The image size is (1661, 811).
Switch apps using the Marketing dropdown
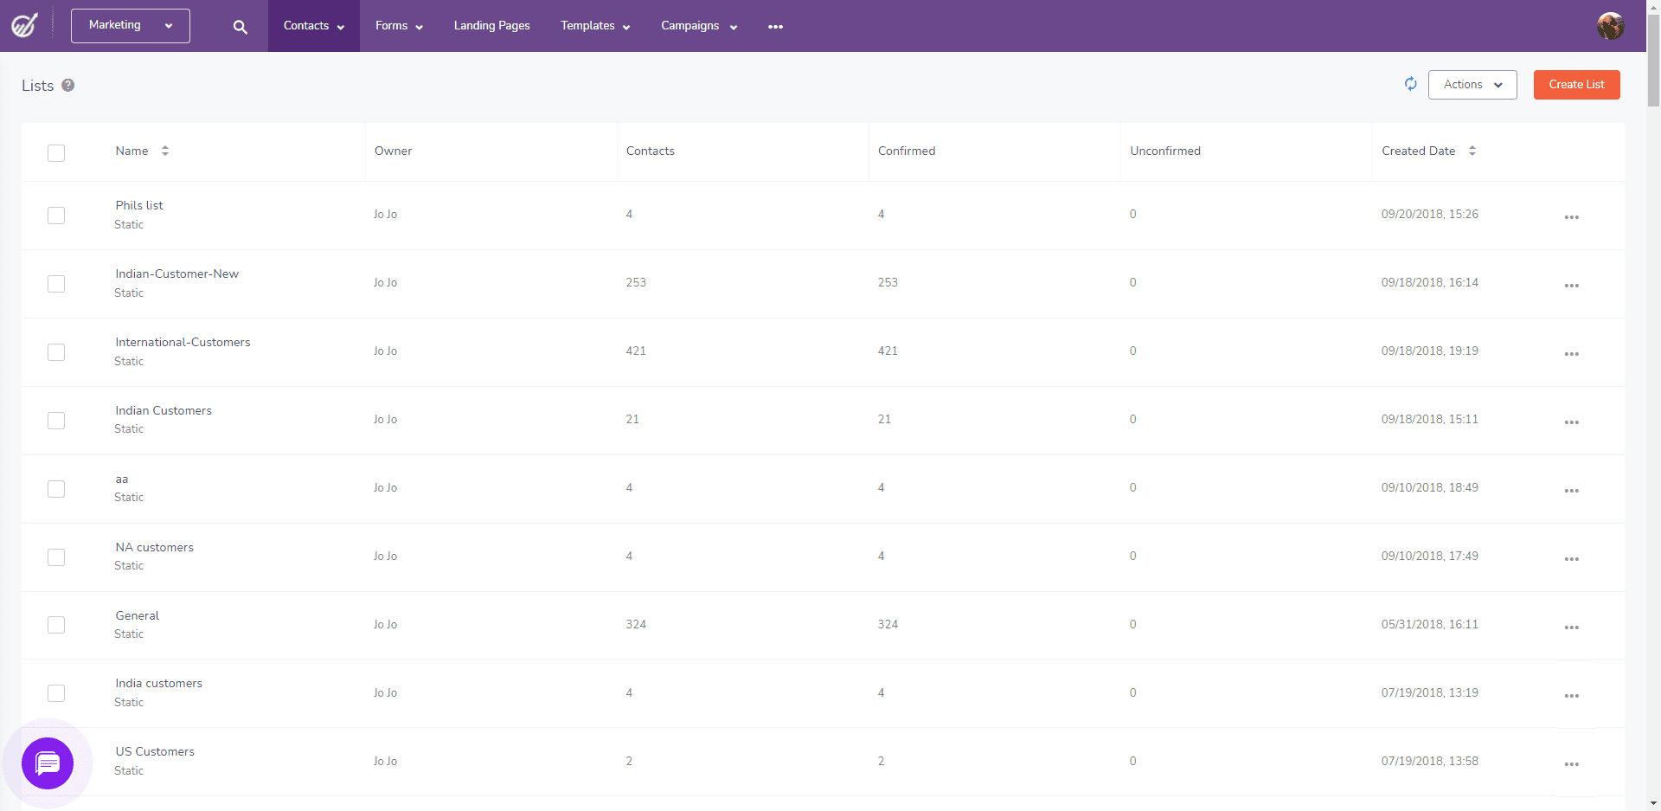[x=130, y=25]
